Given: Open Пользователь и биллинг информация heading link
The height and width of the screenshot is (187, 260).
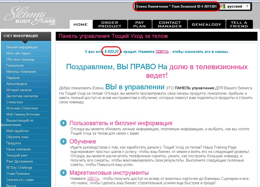Looking at the screenshot, I should pyautogui.click(x=121, y=123).
